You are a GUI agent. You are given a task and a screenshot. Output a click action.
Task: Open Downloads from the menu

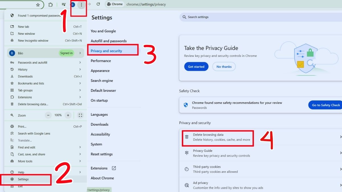coord(46,77)
